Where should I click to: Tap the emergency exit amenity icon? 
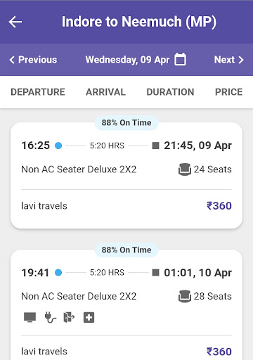(69, 318)
